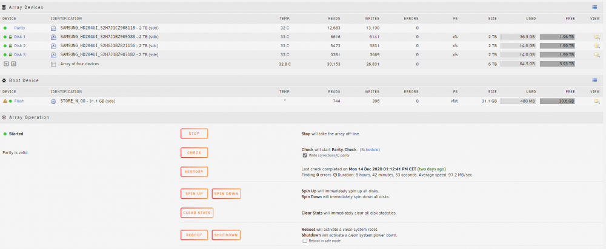Click the Boot Device paw header icon
Image resolution: width=606 pixels, height=249 pixels.
point(4,80)
